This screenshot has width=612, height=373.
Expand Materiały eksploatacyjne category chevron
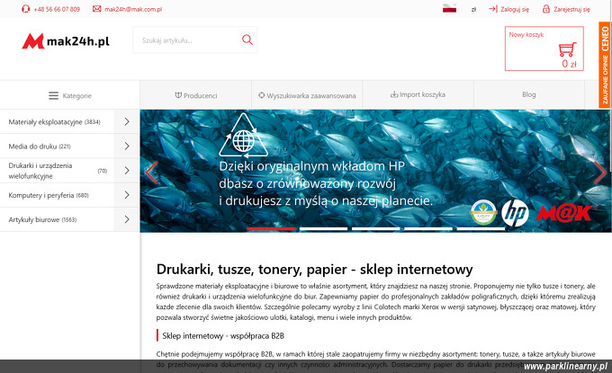[x=127, y=121]
